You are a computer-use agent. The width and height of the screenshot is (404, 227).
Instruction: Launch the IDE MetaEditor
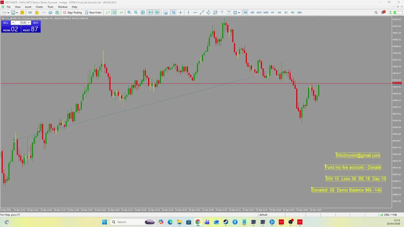30,13
